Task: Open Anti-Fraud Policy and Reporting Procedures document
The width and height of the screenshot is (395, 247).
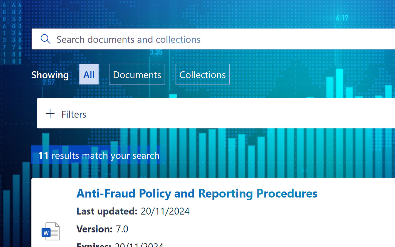Action: tap(197, 193)
